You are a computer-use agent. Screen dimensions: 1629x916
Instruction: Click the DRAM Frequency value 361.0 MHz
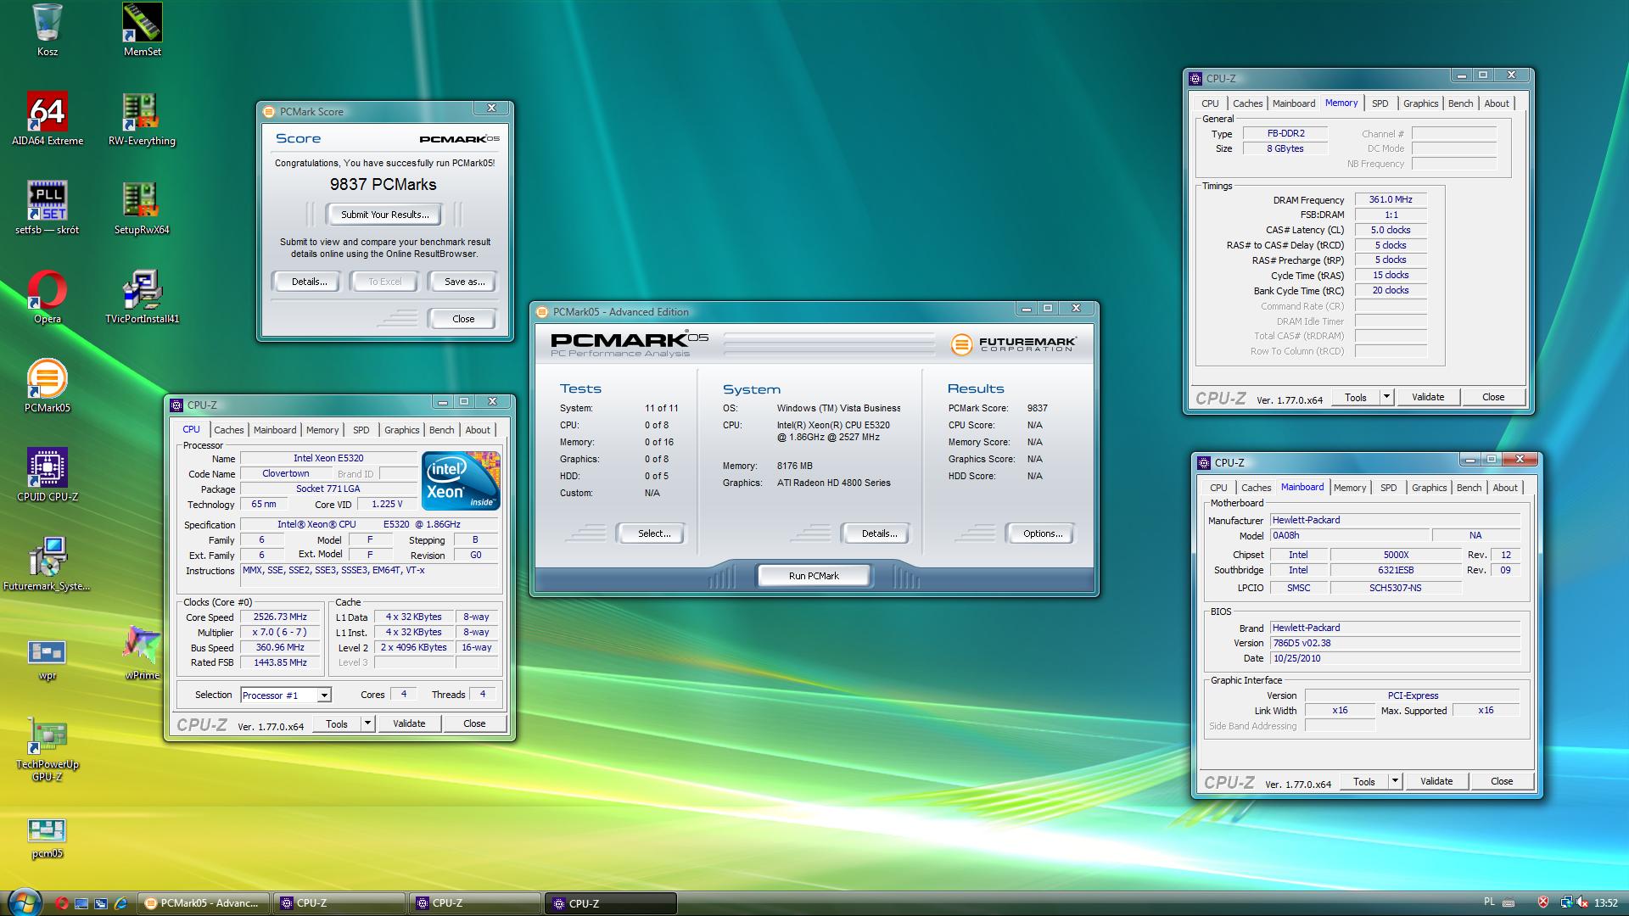coord(1391,199)
